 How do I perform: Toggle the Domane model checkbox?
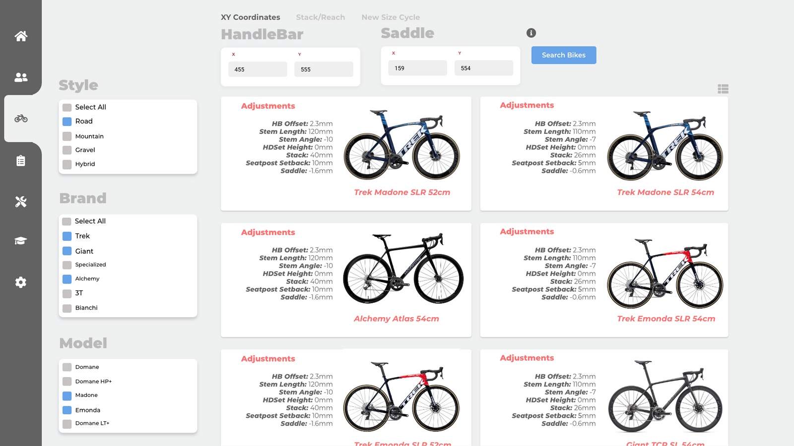(x=66, y=367)
